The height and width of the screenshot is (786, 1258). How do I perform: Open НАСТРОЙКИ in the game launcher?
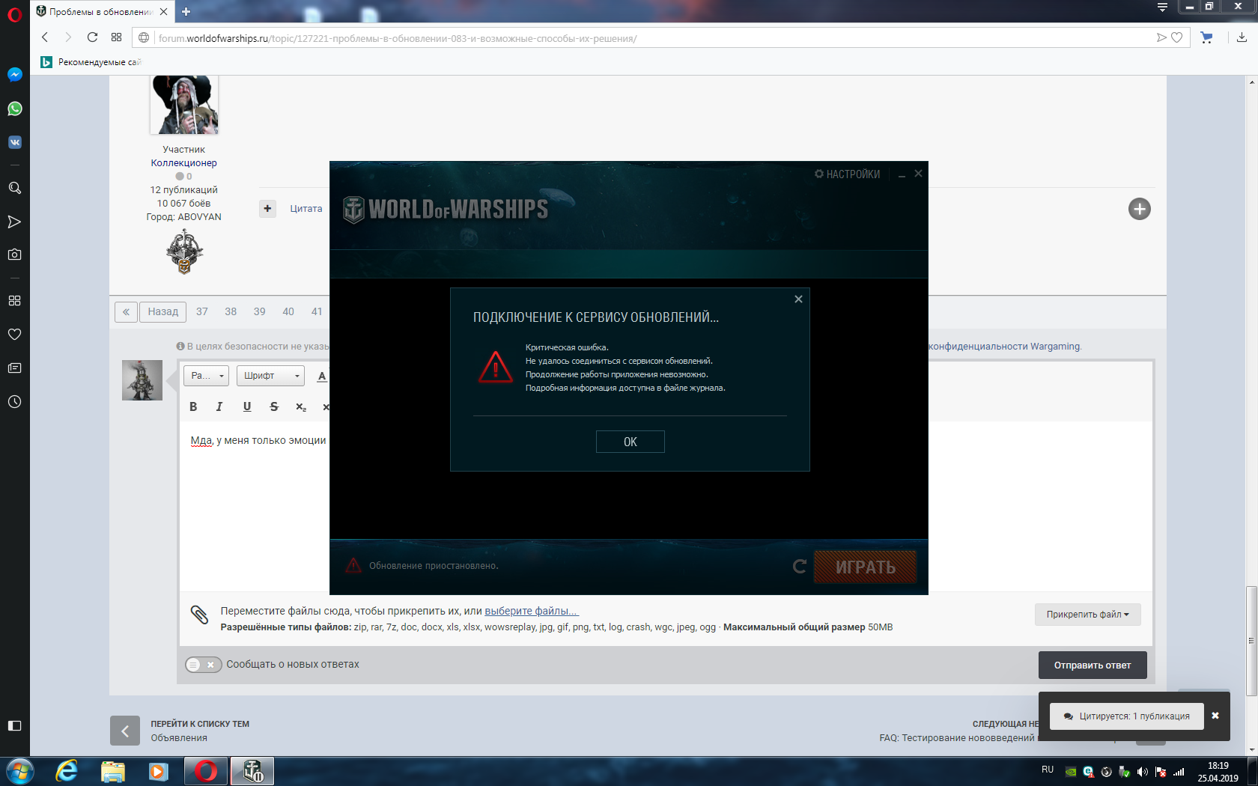click(847, 174)
